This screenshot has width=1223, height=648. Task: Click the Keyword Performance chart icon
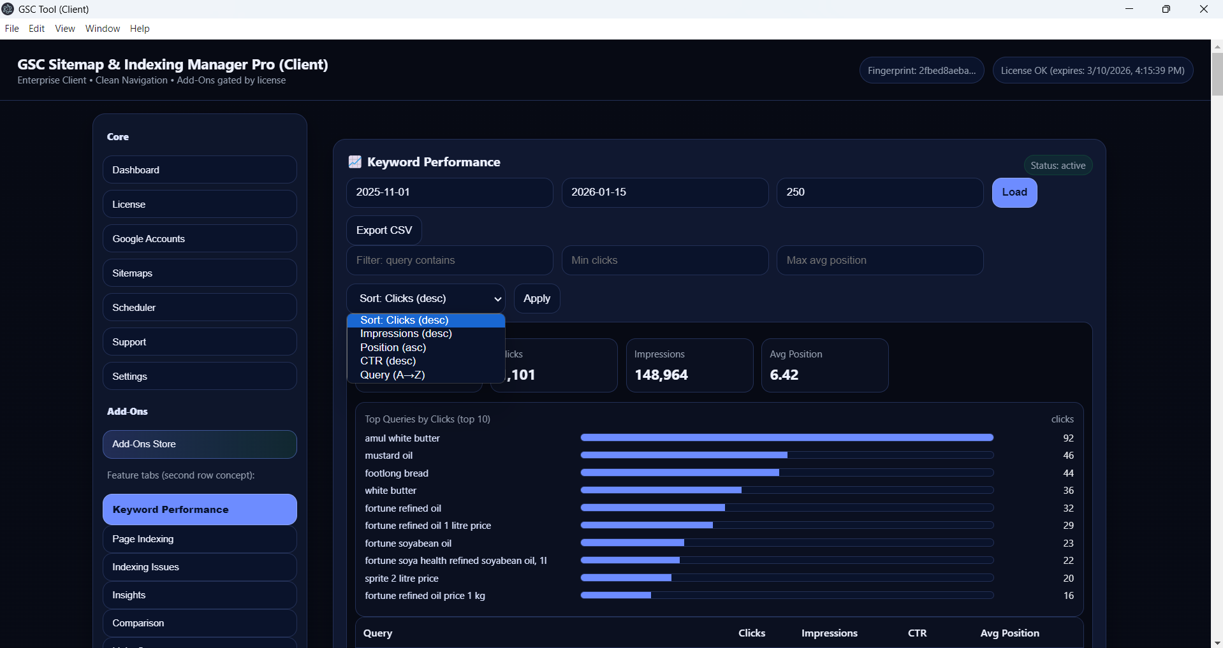tap(355, 162)
